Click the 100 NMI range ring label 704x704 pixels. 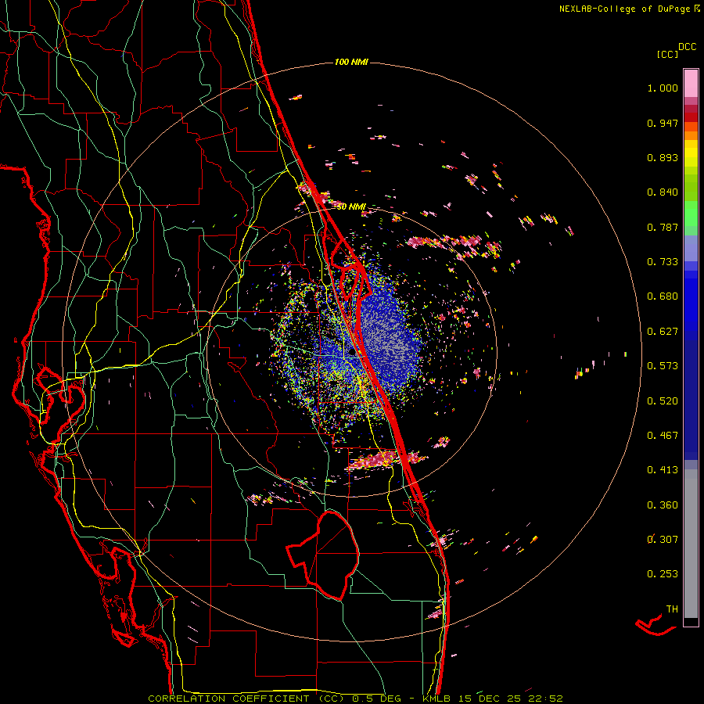[351, 62]
